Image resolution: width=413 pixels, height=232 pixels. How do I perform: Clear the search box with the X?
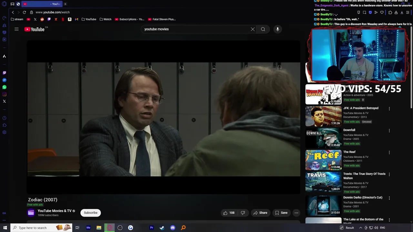point(253,29)
